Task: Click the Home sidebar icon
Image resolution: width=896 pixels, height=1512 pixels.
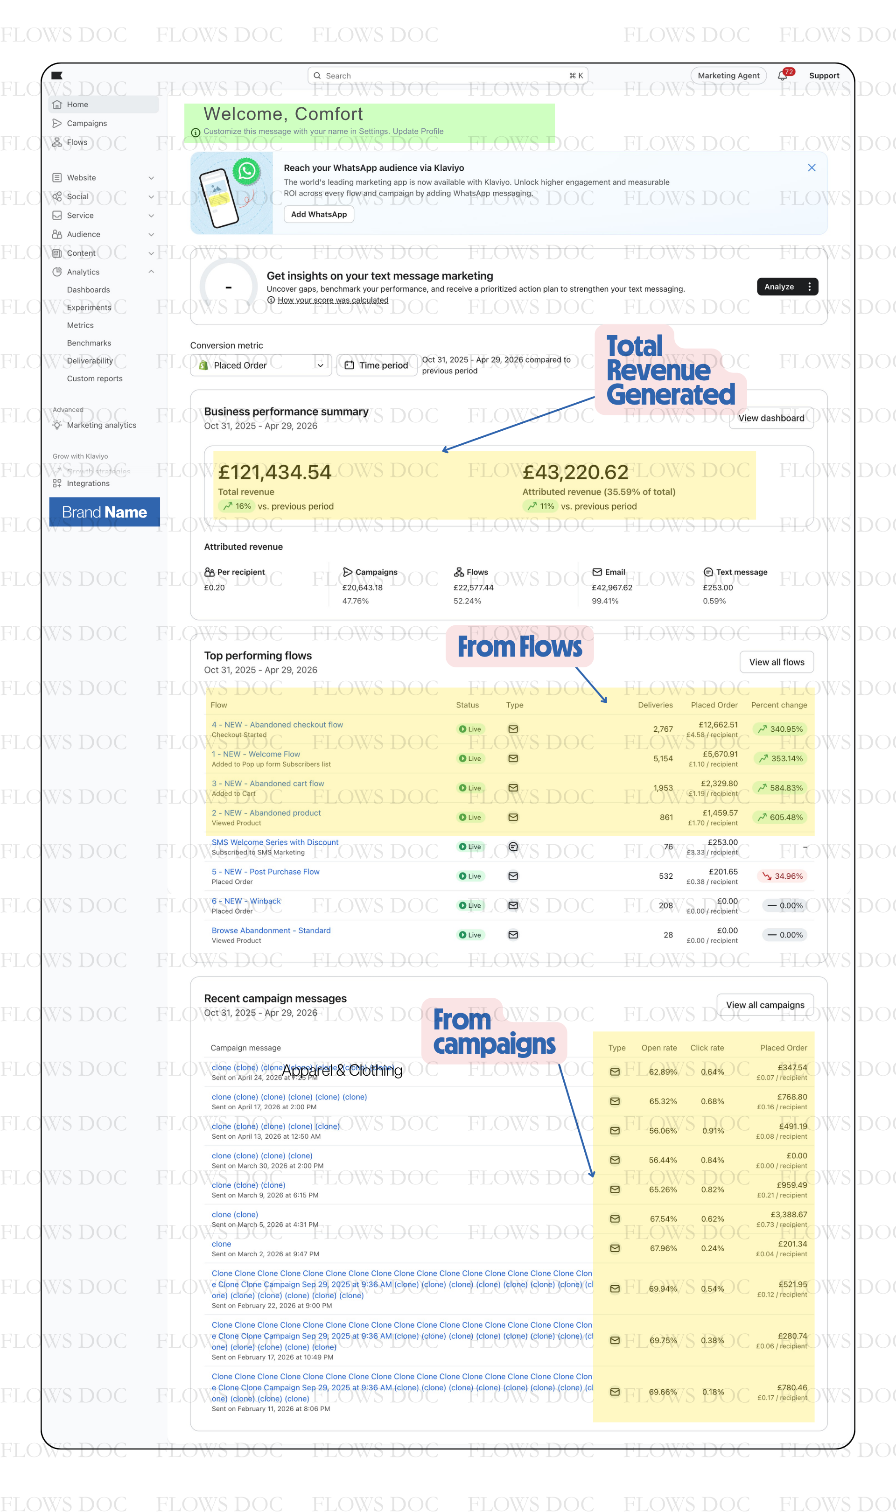Action: [57, 105]
